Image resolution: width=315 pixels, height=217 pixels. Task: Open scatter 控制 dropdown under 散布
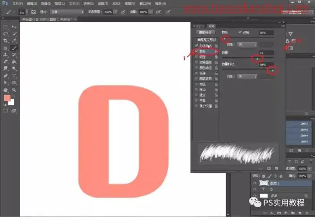click(x=247, y=44)
